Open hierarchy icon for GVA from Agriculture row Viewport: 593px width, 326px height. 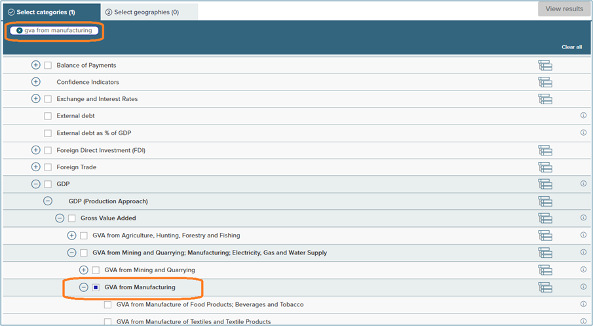545,235
